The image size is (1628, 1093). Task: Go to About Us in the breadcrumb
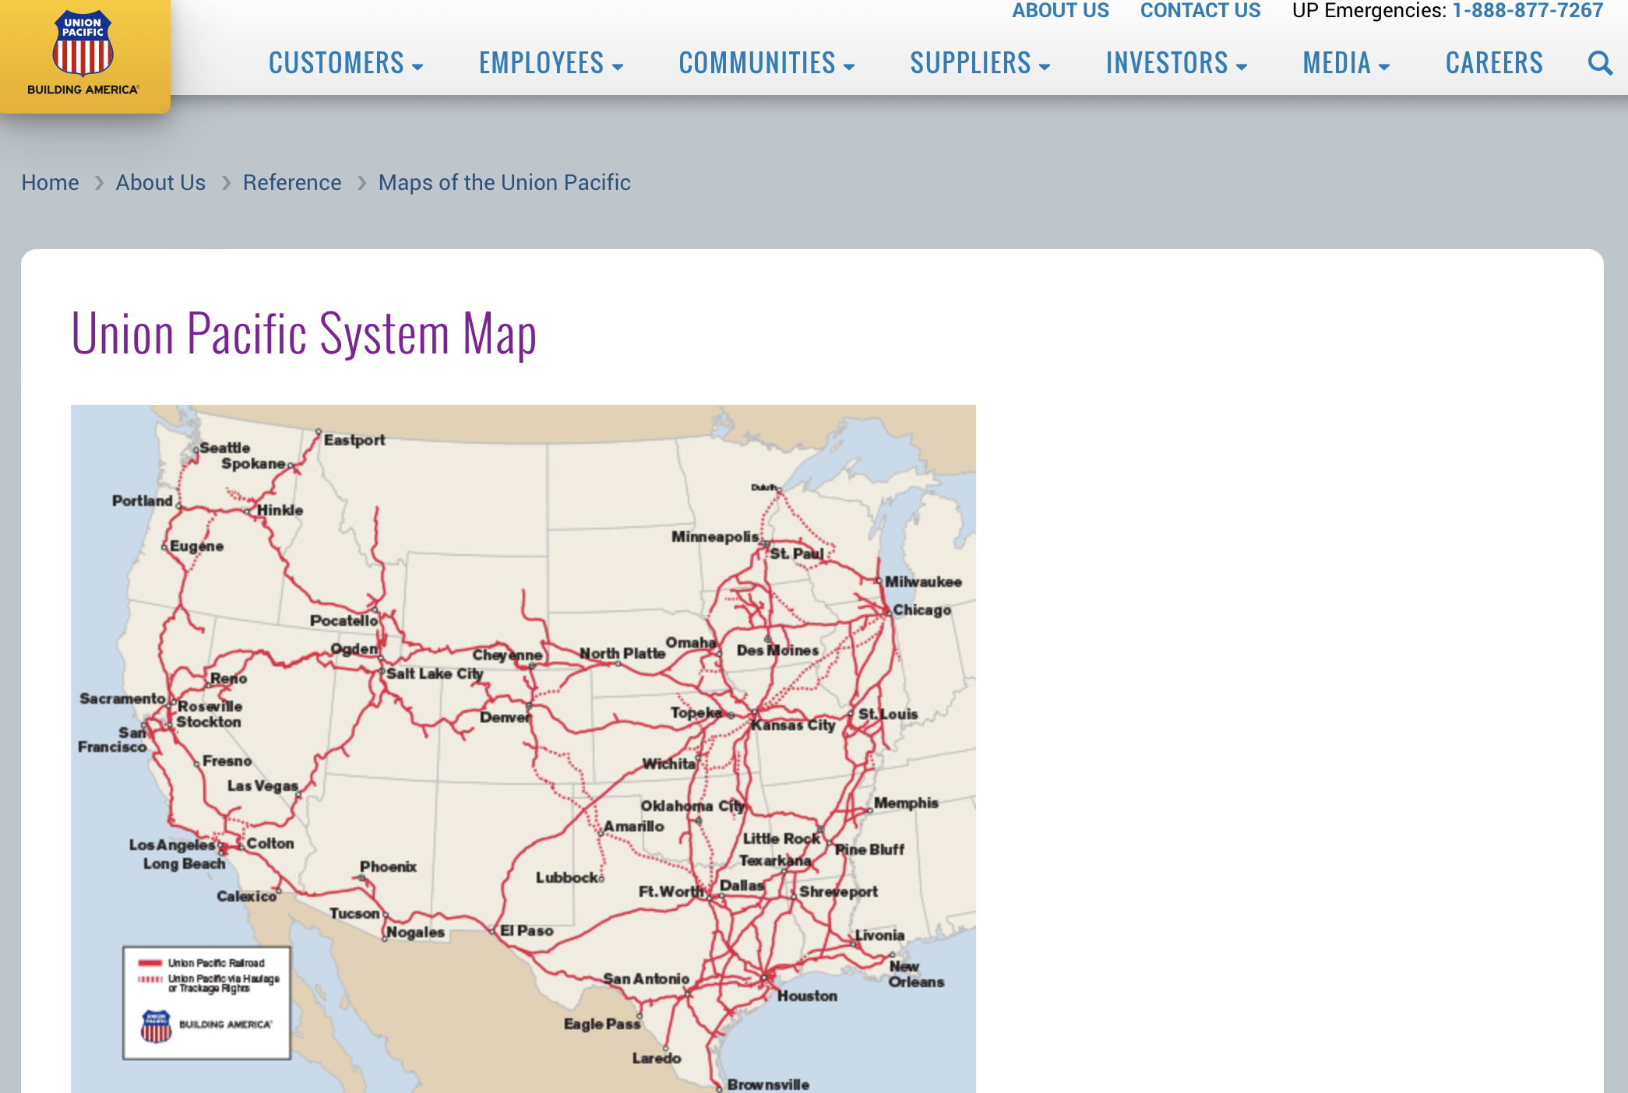[x=160, y=182]
